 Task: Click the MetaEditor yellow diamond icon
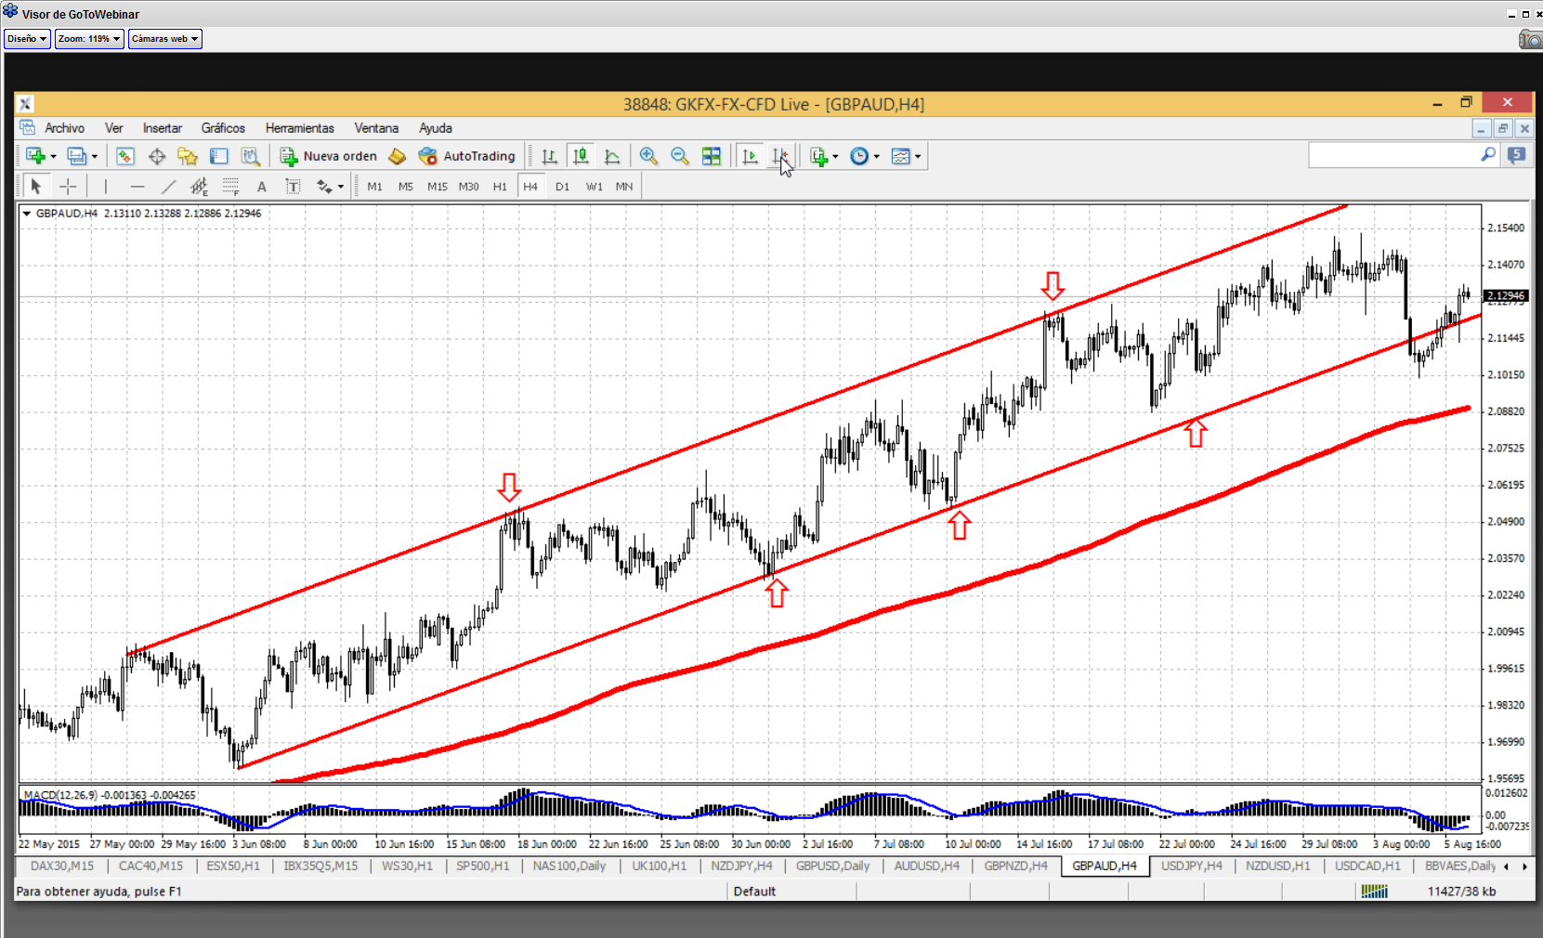pyautogui.click(x=398, y=156)
